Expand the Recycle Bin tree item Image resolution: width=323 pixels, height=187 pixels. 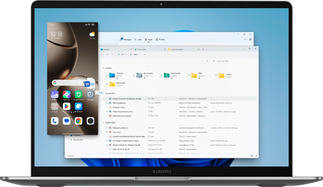pos(68,140)
